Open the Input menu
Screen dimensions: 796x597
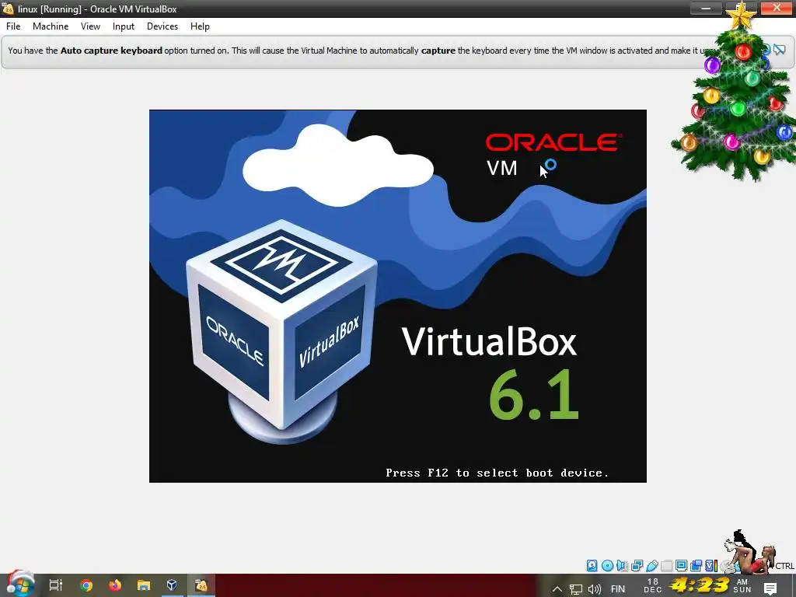(124, 26)
